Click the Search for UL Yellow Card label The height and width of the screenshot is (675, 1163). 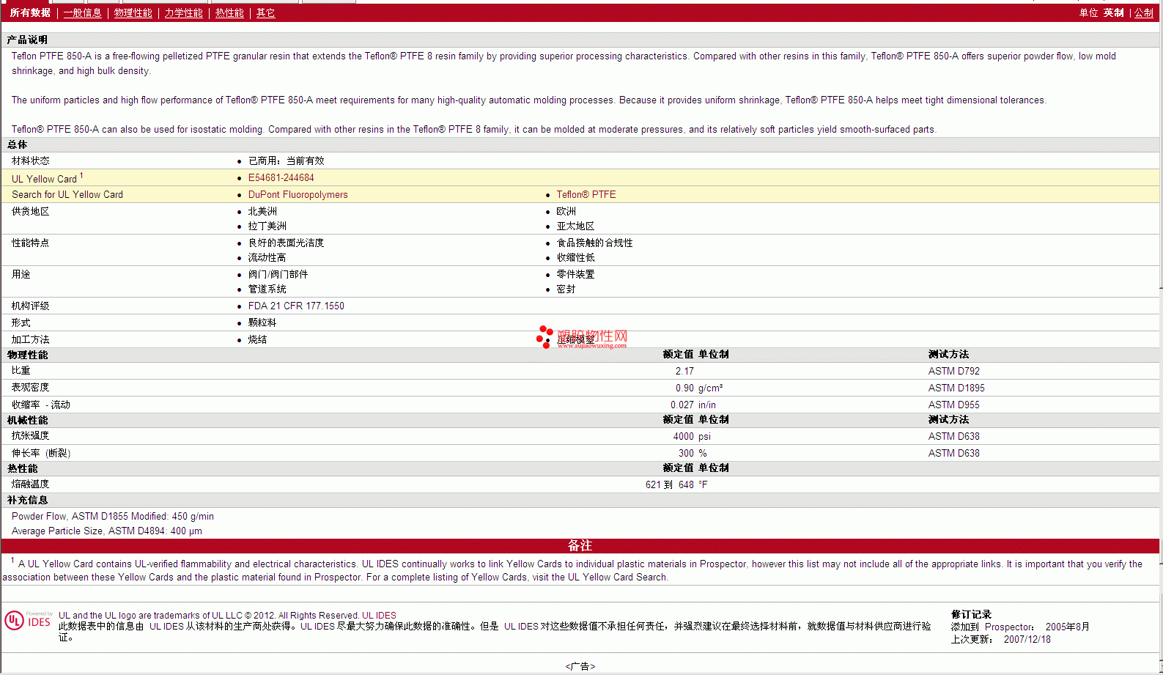point(67,194)
